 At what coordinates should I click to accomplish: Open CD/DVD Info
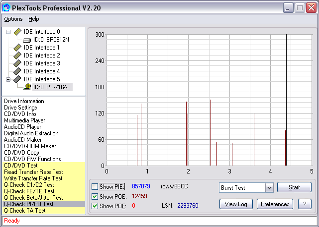(20, 114)
